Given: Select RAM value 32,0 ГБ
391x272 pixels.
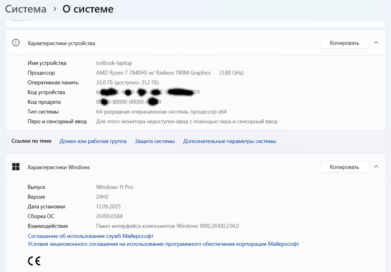Looking at the screenshot, I should [x=128, y=82].
